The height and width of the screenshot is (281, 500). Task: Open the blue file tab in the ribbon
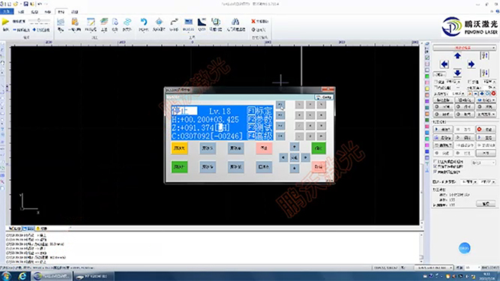[7, 12]
